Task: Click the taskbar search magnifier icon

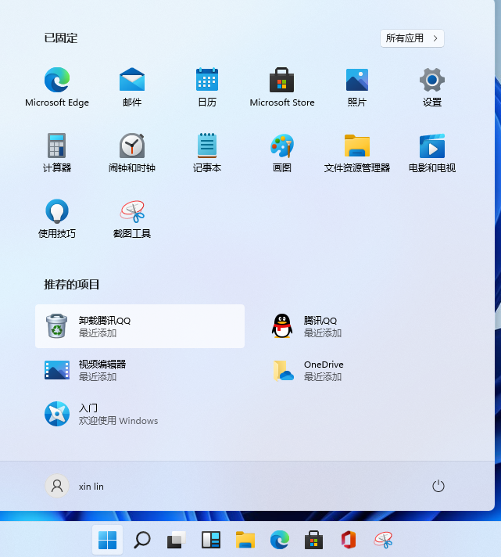Action: pos(142,539)
